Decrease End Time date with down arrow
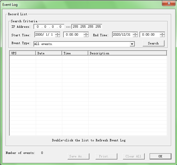The image size is (177, 165). (135, 36)
